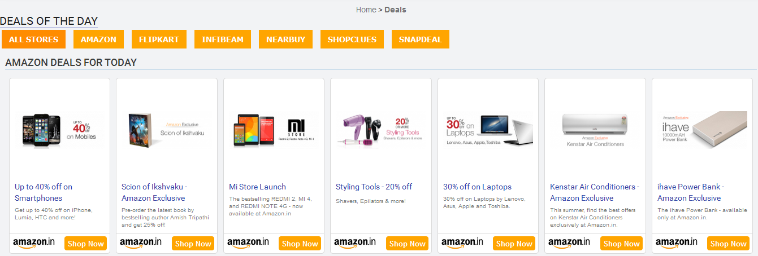Open "Up to 40% off on Smartphones" link
This screenshot has width=758, height=256.
click(44, 192)
